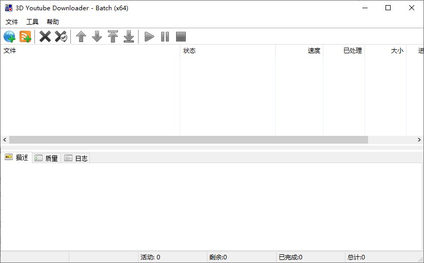Sort by the 状态 column header

(228, 50)
